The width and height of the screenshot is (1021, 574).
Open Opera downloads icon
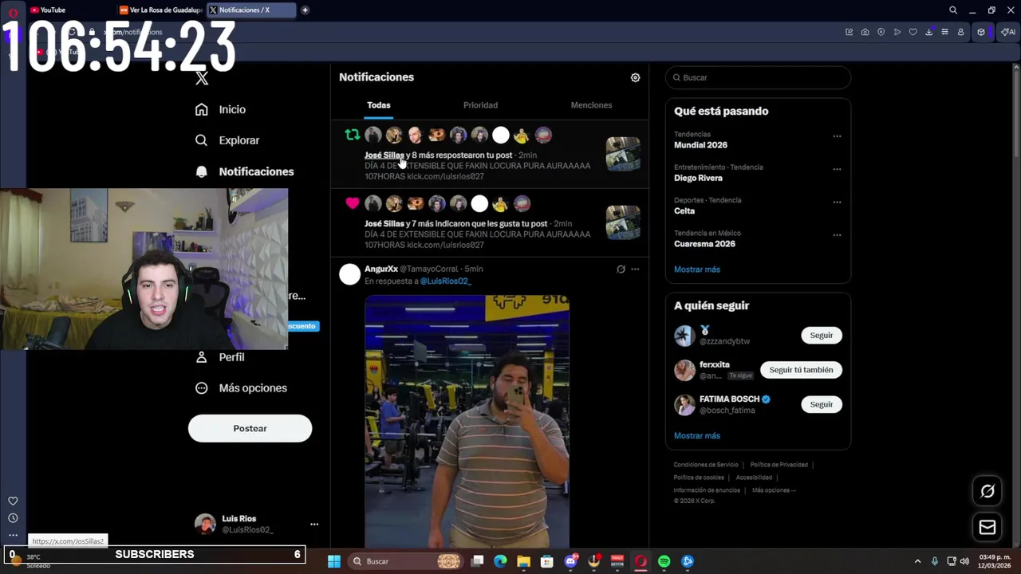click(928, 32)
